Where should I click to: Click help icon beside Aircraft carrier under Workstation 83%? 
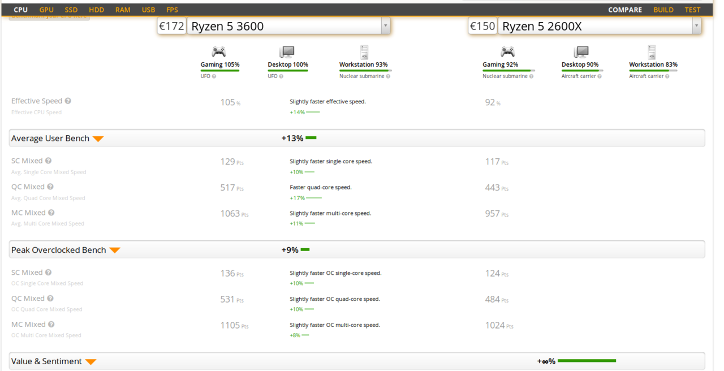tap(668, 76)
